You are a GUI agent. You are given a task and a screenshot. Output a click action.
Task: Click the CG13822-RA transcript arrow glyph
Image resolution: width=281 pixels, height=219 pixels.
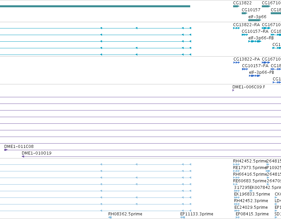(236, 28)
